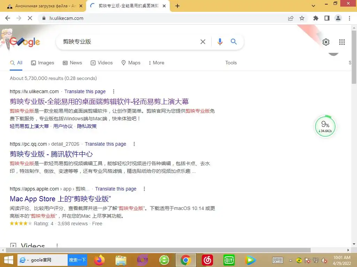Open a new browser tab
The height and width of the screenshot is (267, 357).
[177, 6]
